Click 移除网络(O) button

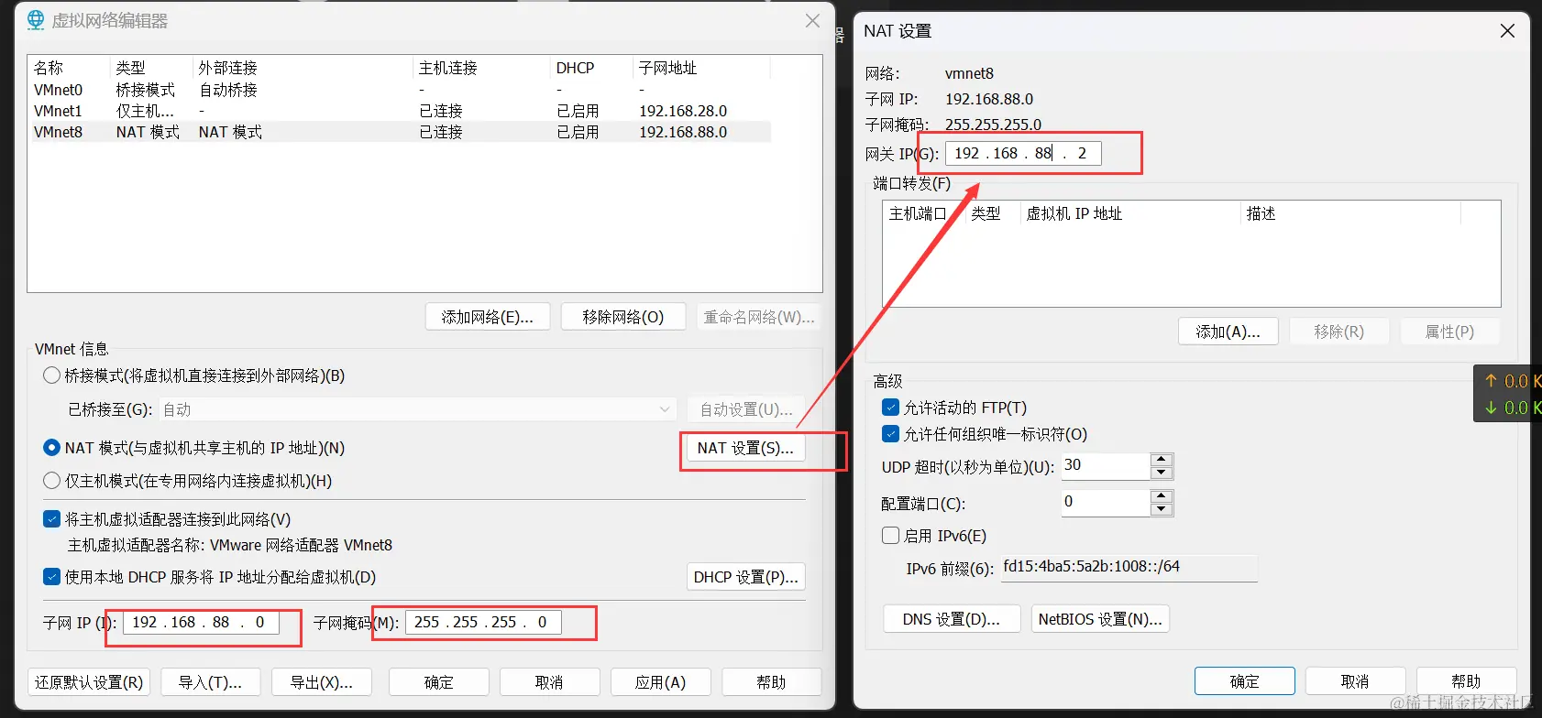pyautogui.click(x=623, y=317)
